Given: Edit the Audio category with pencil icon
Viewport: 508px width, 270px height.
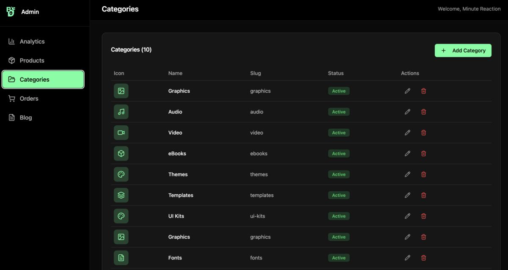Looking at the screenshot, I should click(407, 112).
